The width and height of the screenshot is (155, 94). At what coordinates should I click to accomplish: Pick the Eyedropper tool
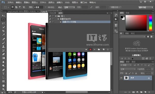click(3, 35)
